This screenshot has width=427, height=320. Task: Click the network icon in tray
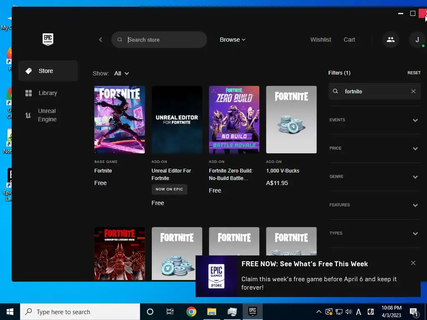click(339, 312)
